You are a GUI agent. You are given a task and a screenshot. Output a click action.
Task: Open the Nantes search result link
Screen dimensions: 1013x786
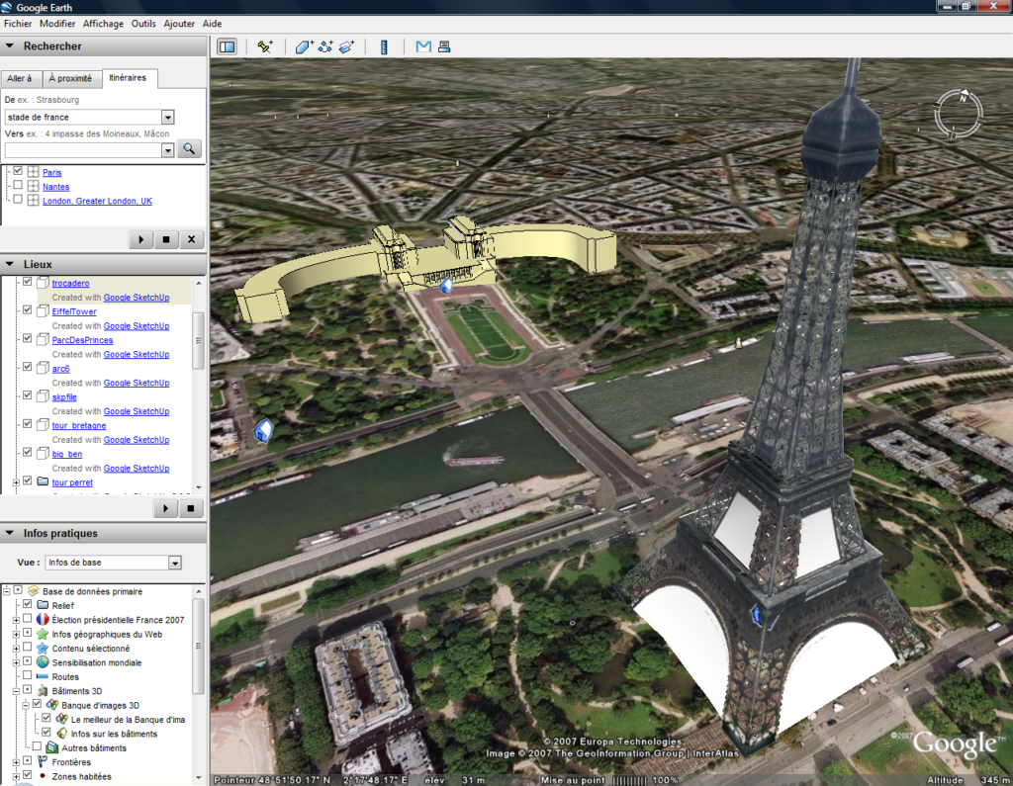pyautogui.click(x=56, y=187)
